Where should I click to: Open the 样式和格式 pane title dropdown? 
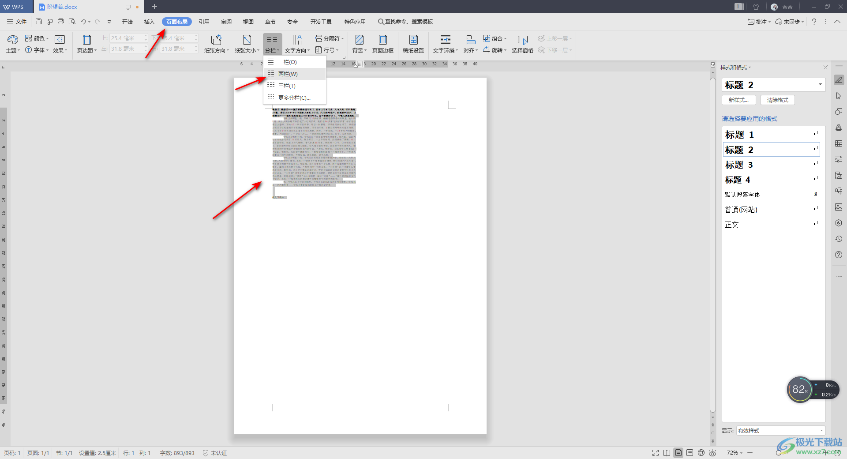pyautogui.click(x=735, y=68)
